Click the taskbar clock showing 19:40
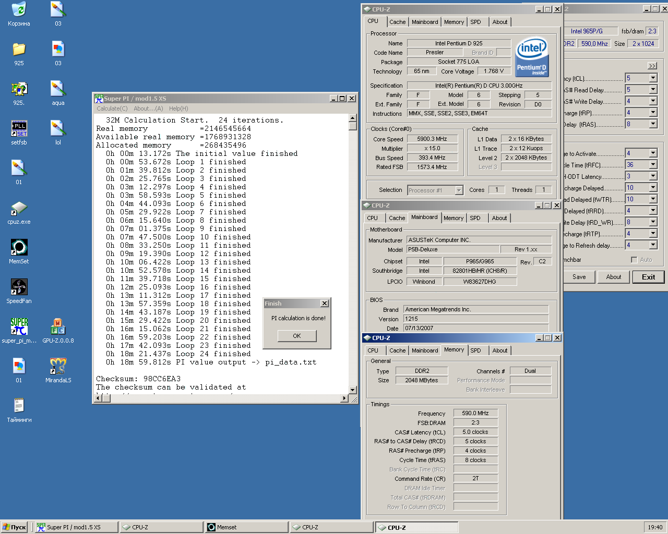The width and height of the screenshot is (668, 534). coord(655,527)
